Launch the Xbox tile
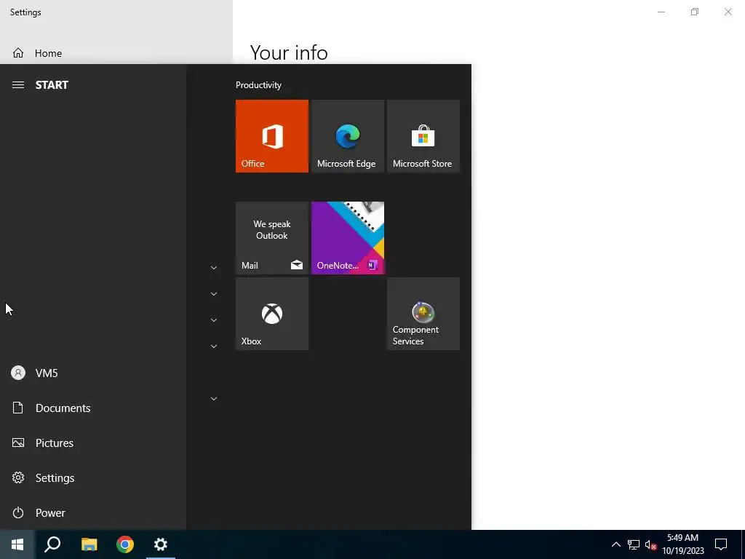745x559 pixels. coord(272,314)
